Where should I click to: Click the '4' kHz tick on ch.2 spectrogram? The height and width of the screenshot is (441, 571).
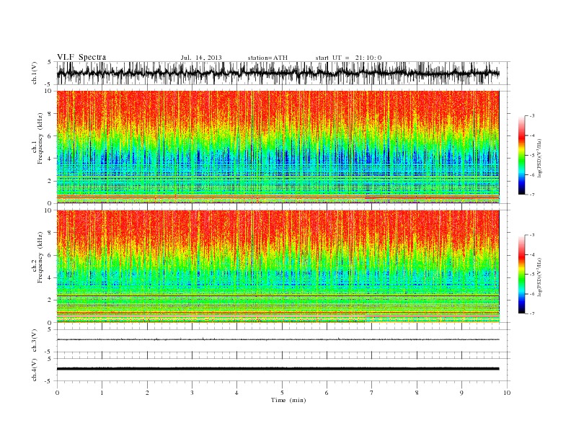(x=50, y=278)
